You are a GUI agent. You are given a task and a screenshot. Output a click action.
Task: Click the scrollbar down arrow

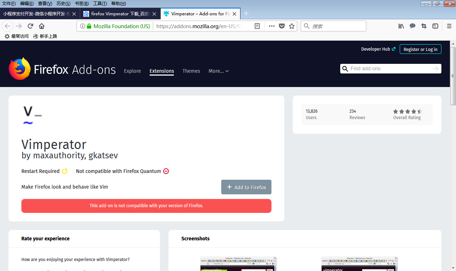coord(453,268)
